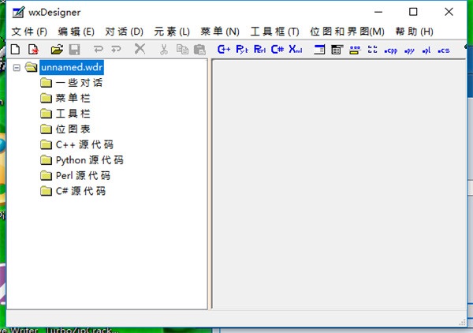Click the Undo arrow icon
The image size is (473, 333).
coord(98,49)
